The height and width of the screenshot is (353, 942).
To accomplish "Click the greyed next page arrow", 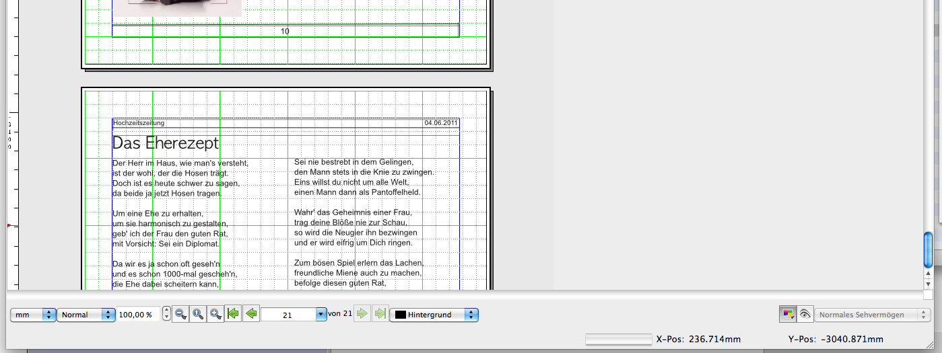I will 362,314.
